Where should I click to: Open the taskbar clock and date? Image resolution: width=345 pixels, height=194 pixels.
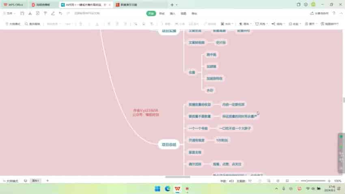[330, 188]
